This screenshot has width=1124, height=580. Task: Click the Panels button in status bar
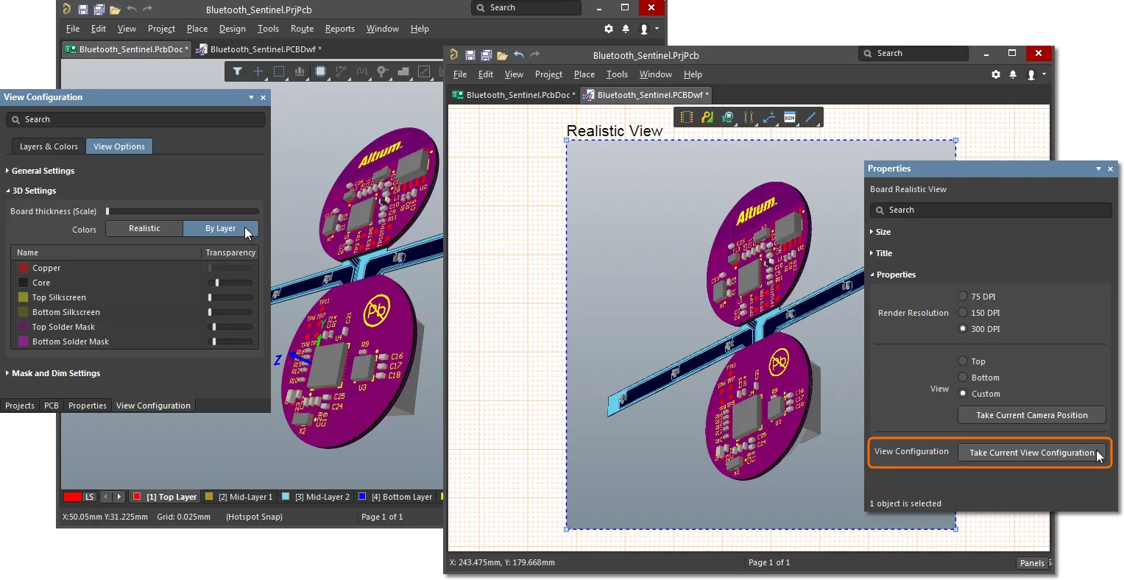click(x=1032, y=563)
